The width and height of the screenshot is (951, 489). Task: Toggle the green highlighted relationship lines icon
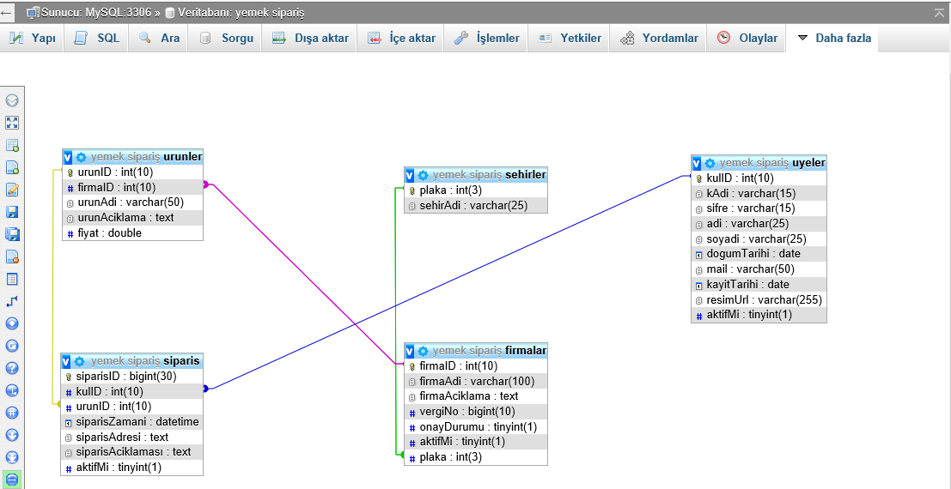point(12,480)
